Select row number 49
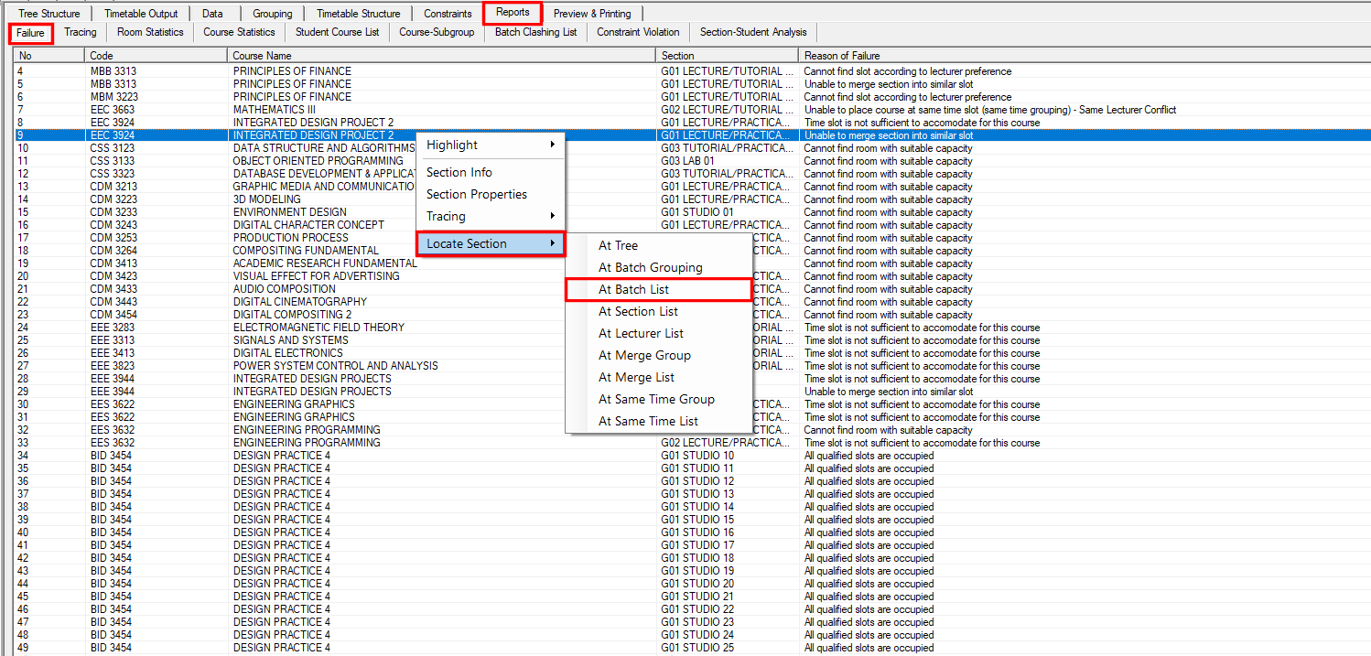The width and height of the screenshot is (1371, 656). [23, 648]
